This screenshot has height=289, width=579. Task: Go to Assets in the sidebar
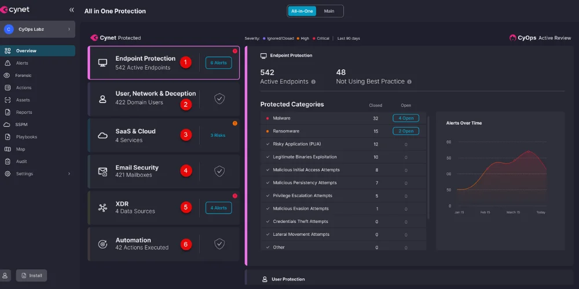click(23, 100)
